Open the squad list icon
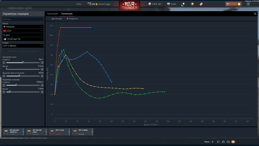This screenshot has width=259, height=146. [x=218, y=142]
